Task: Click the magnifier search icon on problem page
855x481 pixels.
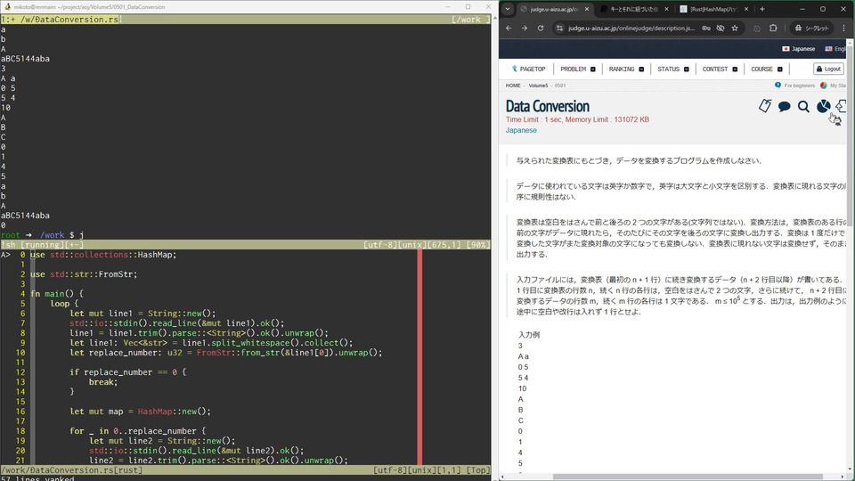Action: [x=803, y=106]
